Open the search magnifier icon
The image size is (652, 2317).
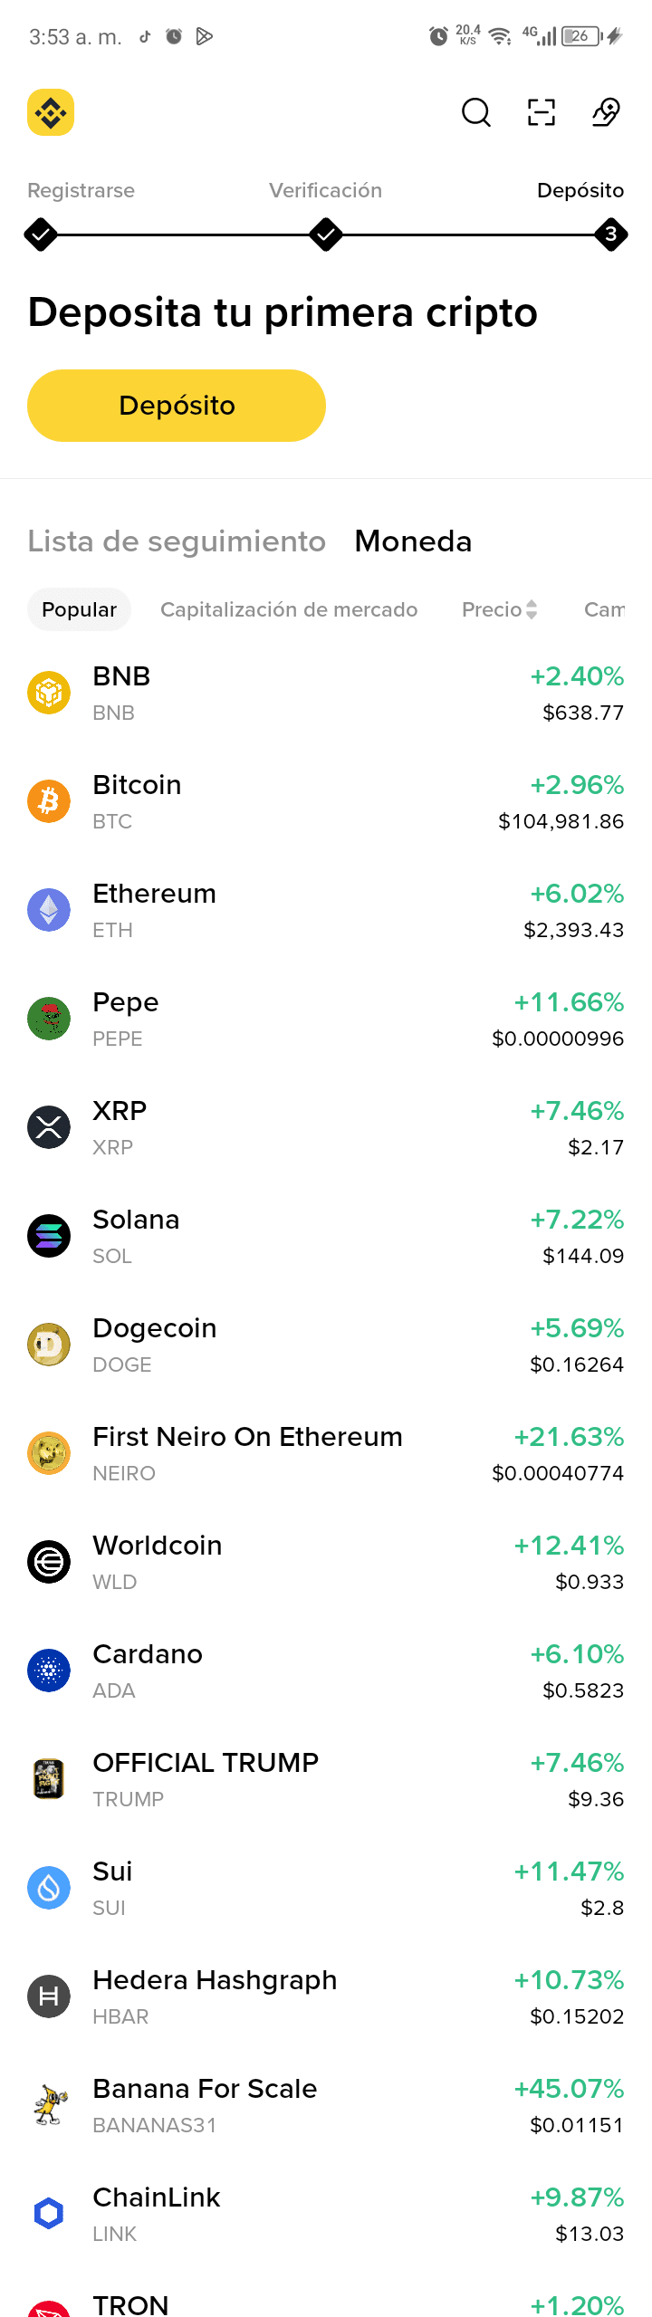tap(476, 112)
